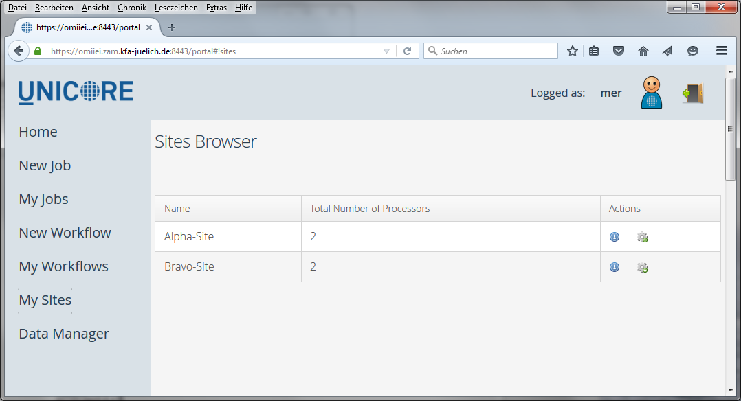The height and width of the screenshot is (401, 741).
Task: View site security lock information
Action: point(38,51)
